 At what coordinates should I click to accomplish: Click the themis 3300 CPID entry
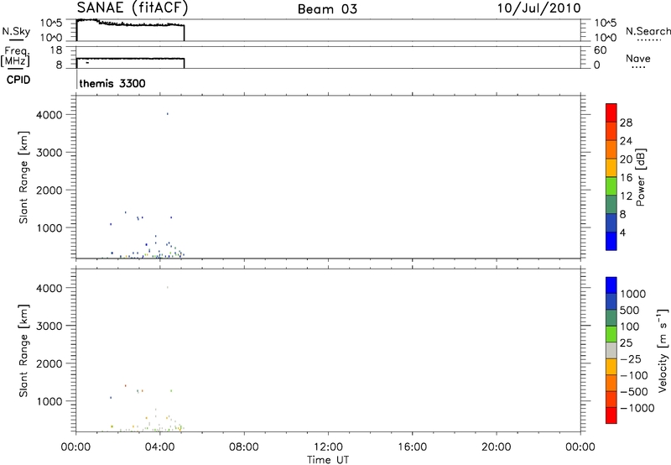point(112,83)
